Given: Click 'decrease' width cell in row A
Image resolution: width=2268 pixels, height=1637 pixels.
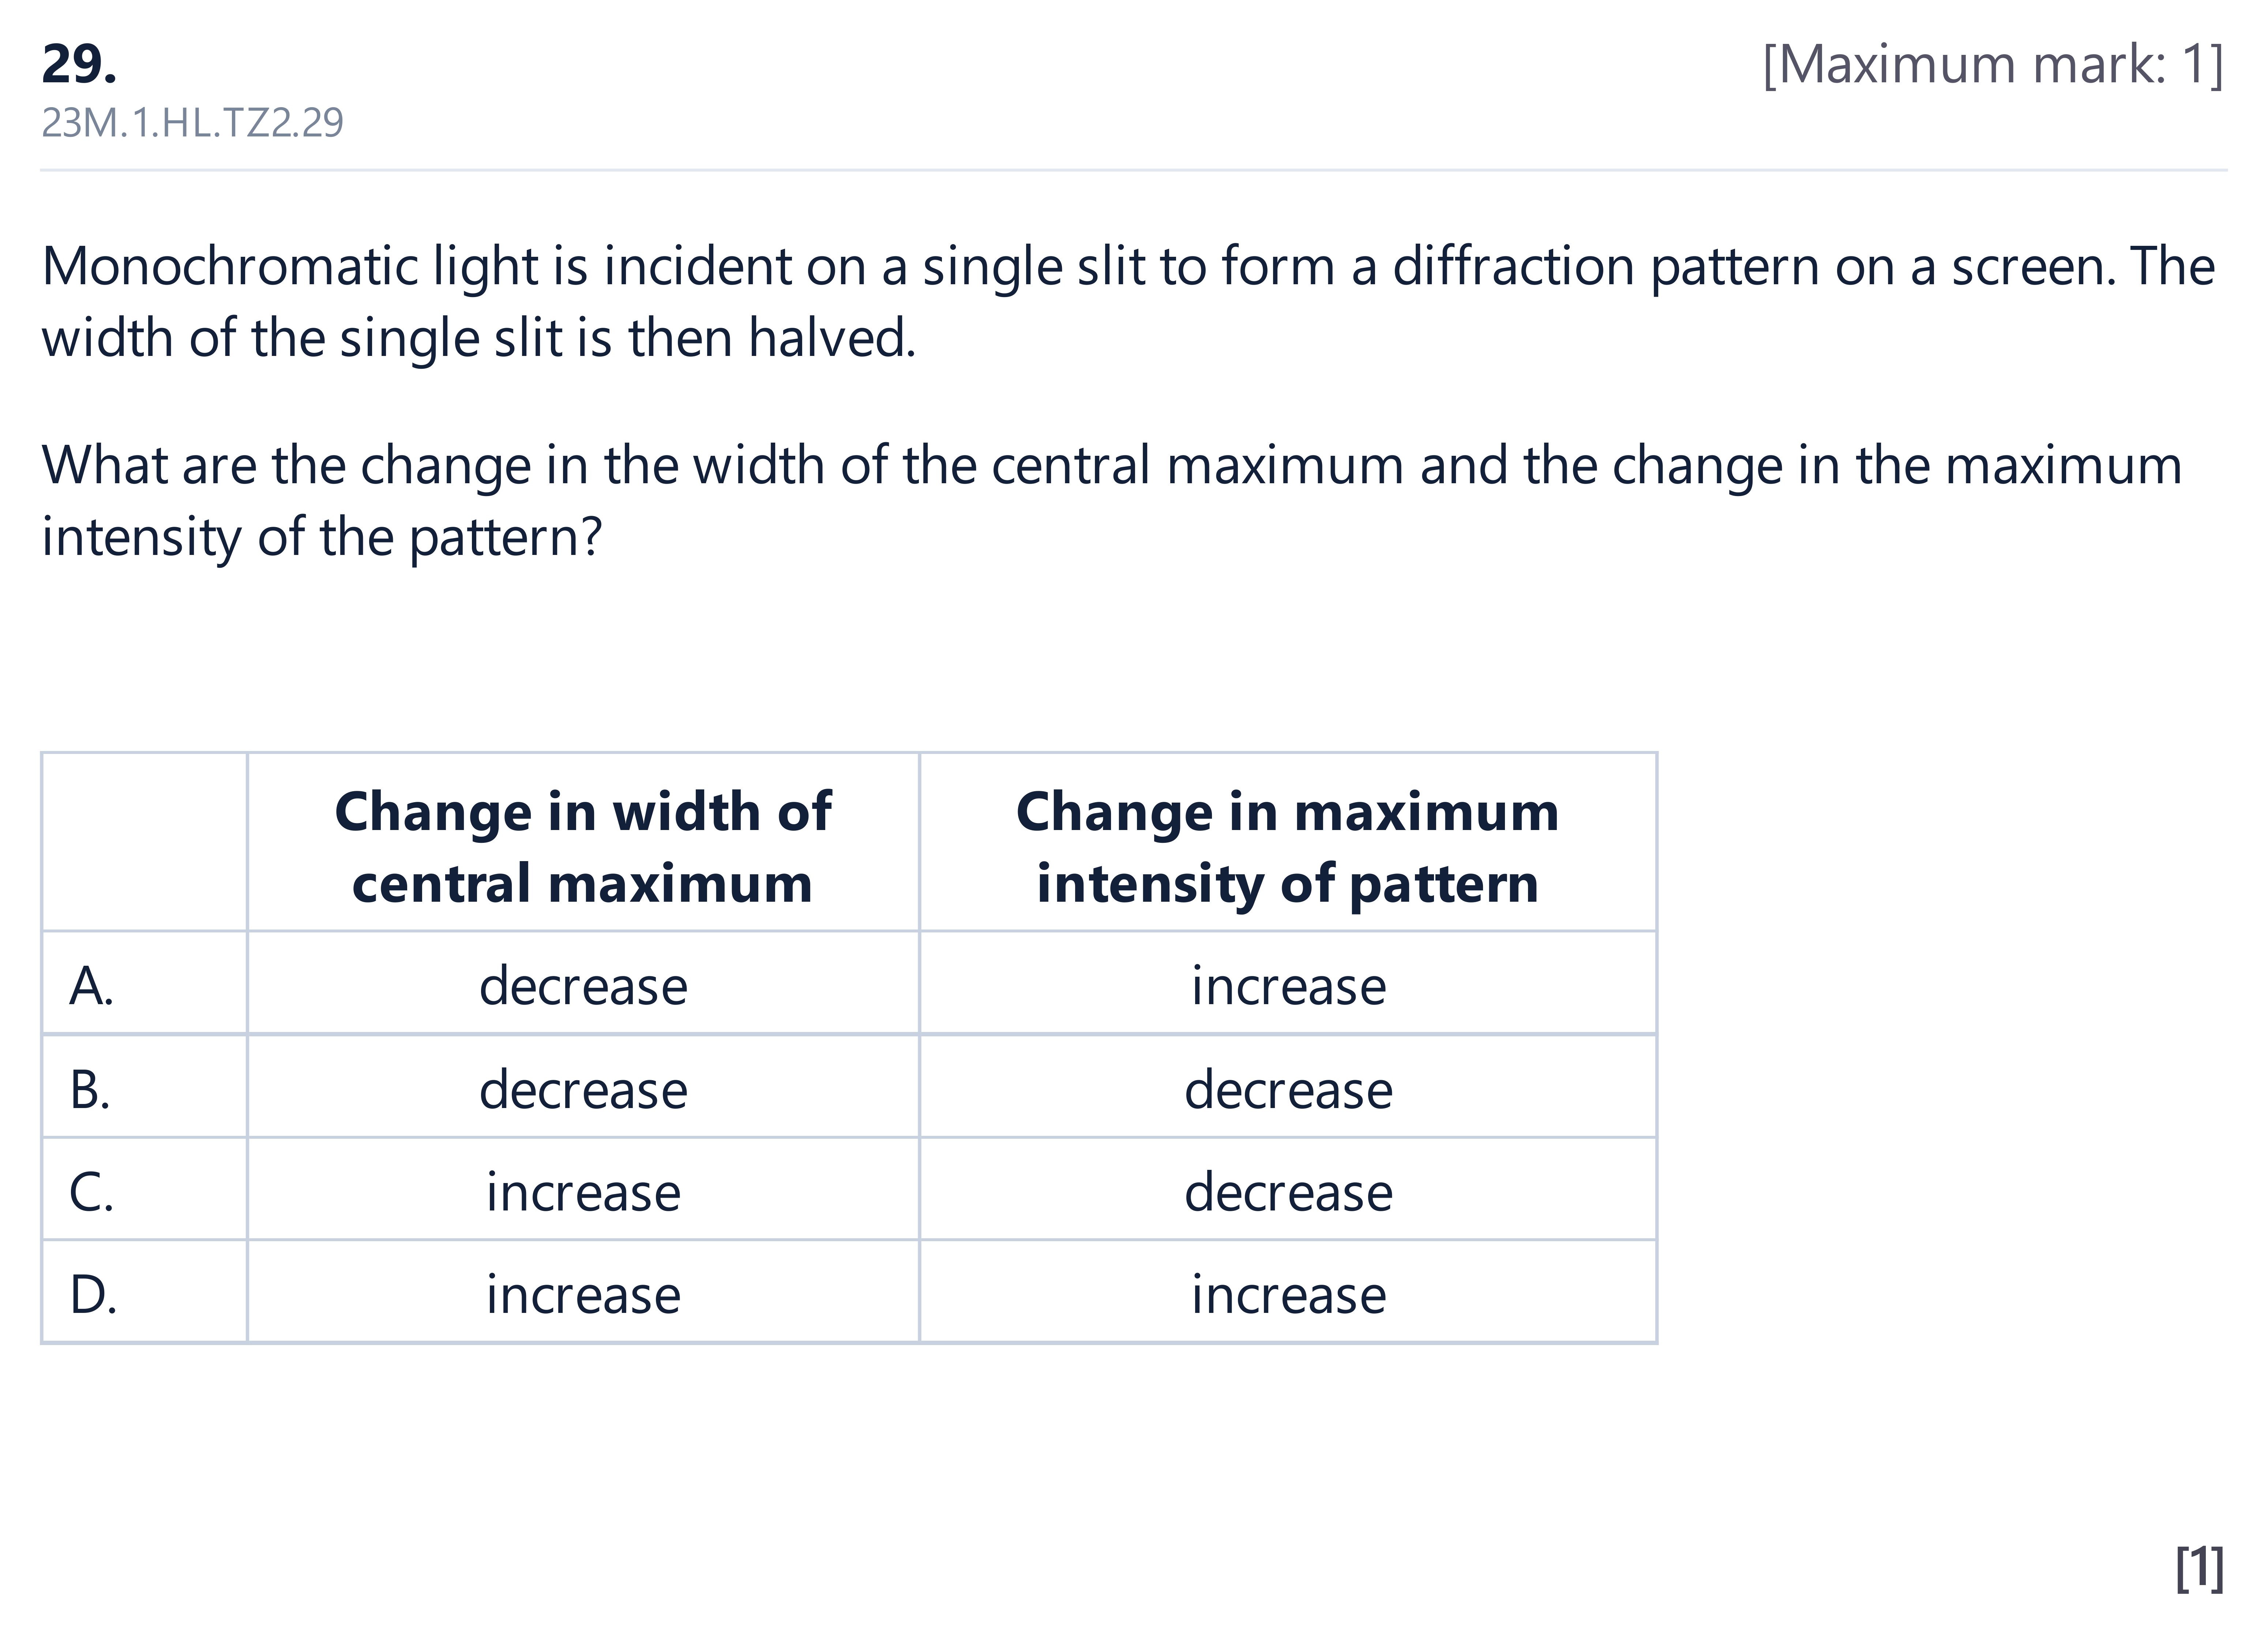Looking at the screenshot, I should point(583,986).
